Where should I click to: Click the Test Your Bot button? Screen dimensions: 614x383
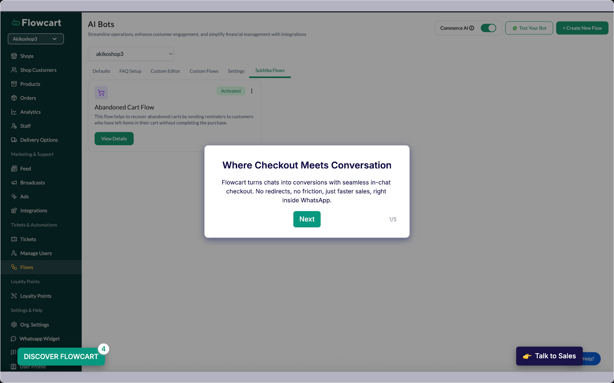[529, 28]
